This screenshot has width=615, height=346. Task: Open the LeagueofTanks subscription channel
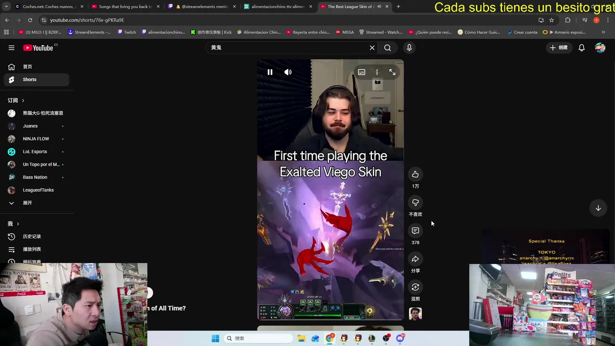pos(36,190)
